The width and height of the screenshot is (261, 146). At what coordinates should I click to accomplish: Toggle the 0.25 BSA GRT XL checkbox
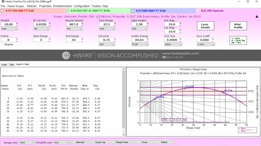pyautogui.click(x=67, y=11)
